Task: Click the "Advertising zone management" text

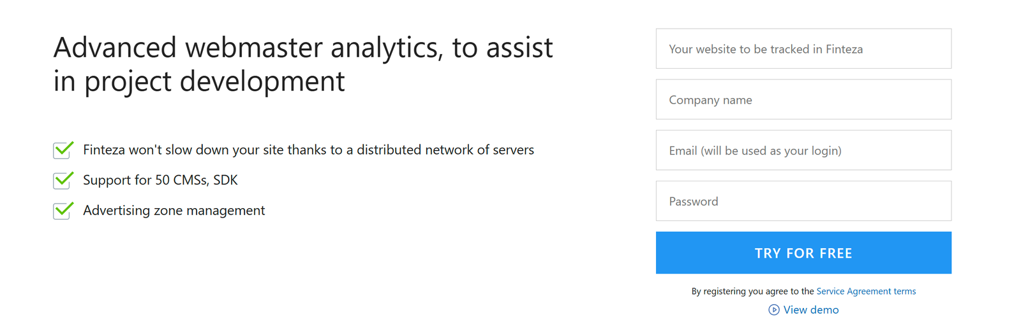Action: (174, 211)
